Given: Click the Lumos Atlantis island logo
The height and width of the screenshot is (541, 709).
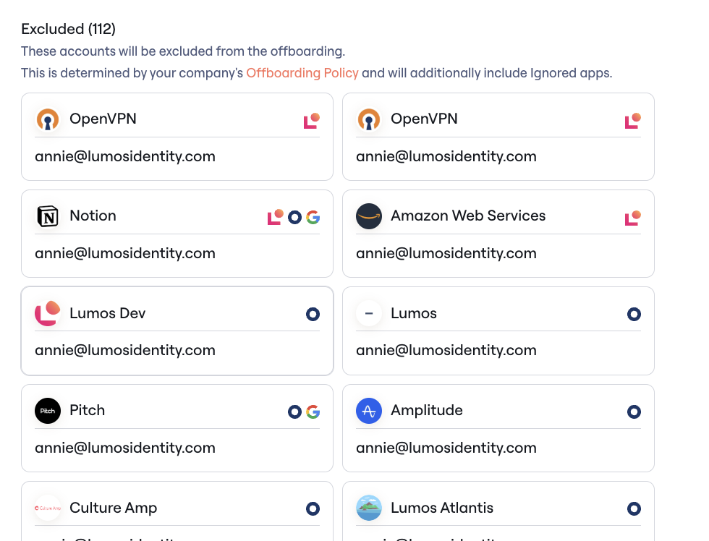Looking at the screenshot, I should click(x=369, y=508).
